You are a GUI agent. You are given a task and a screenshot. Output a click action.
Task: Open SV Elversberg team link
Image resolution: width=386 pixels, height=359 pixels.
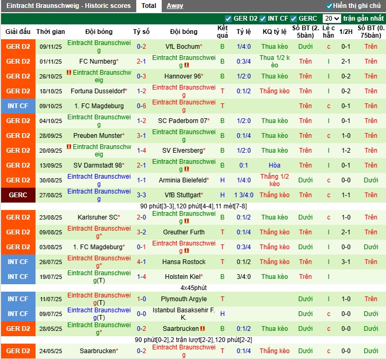[183, 151]
